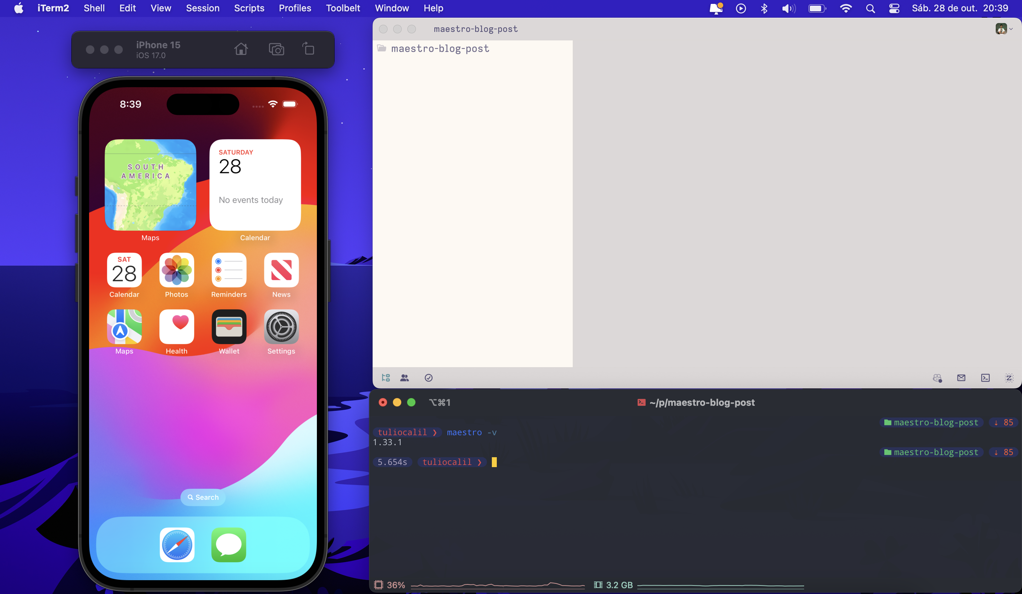Click the iPhone 15 device title in Simulator

point(158,45)
